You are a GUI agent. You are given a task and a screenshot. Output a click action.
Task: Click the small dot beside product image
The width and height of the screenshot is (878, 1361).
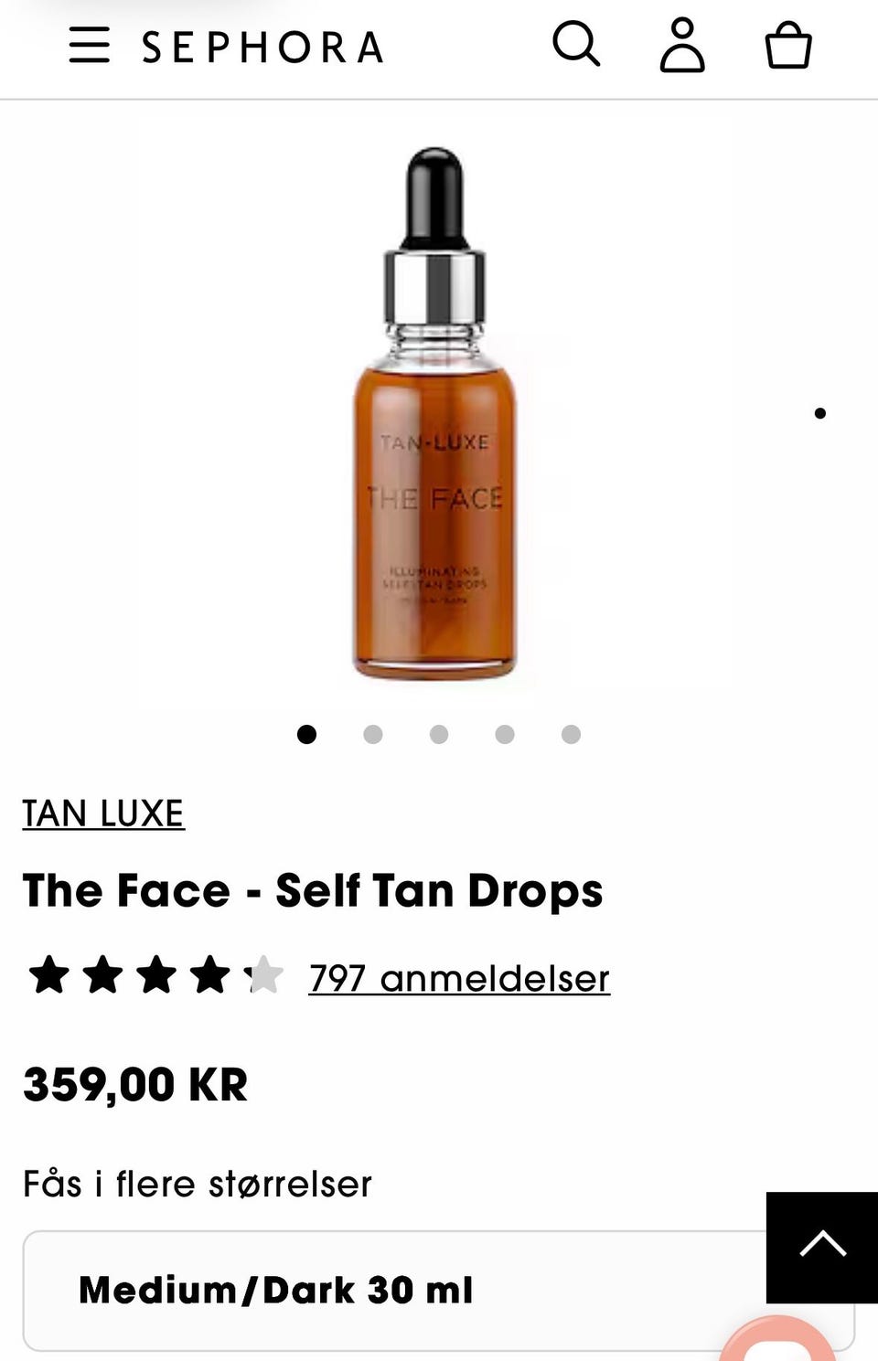point(820,413)
